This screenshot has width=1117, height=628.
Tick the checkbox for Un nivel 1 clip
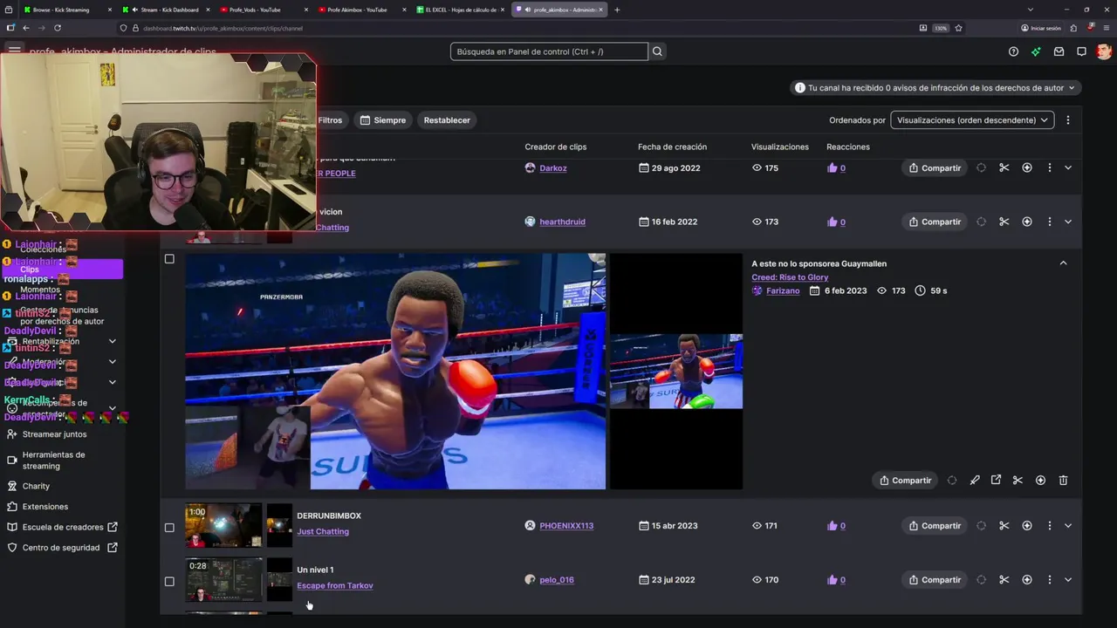pos(169,581)
